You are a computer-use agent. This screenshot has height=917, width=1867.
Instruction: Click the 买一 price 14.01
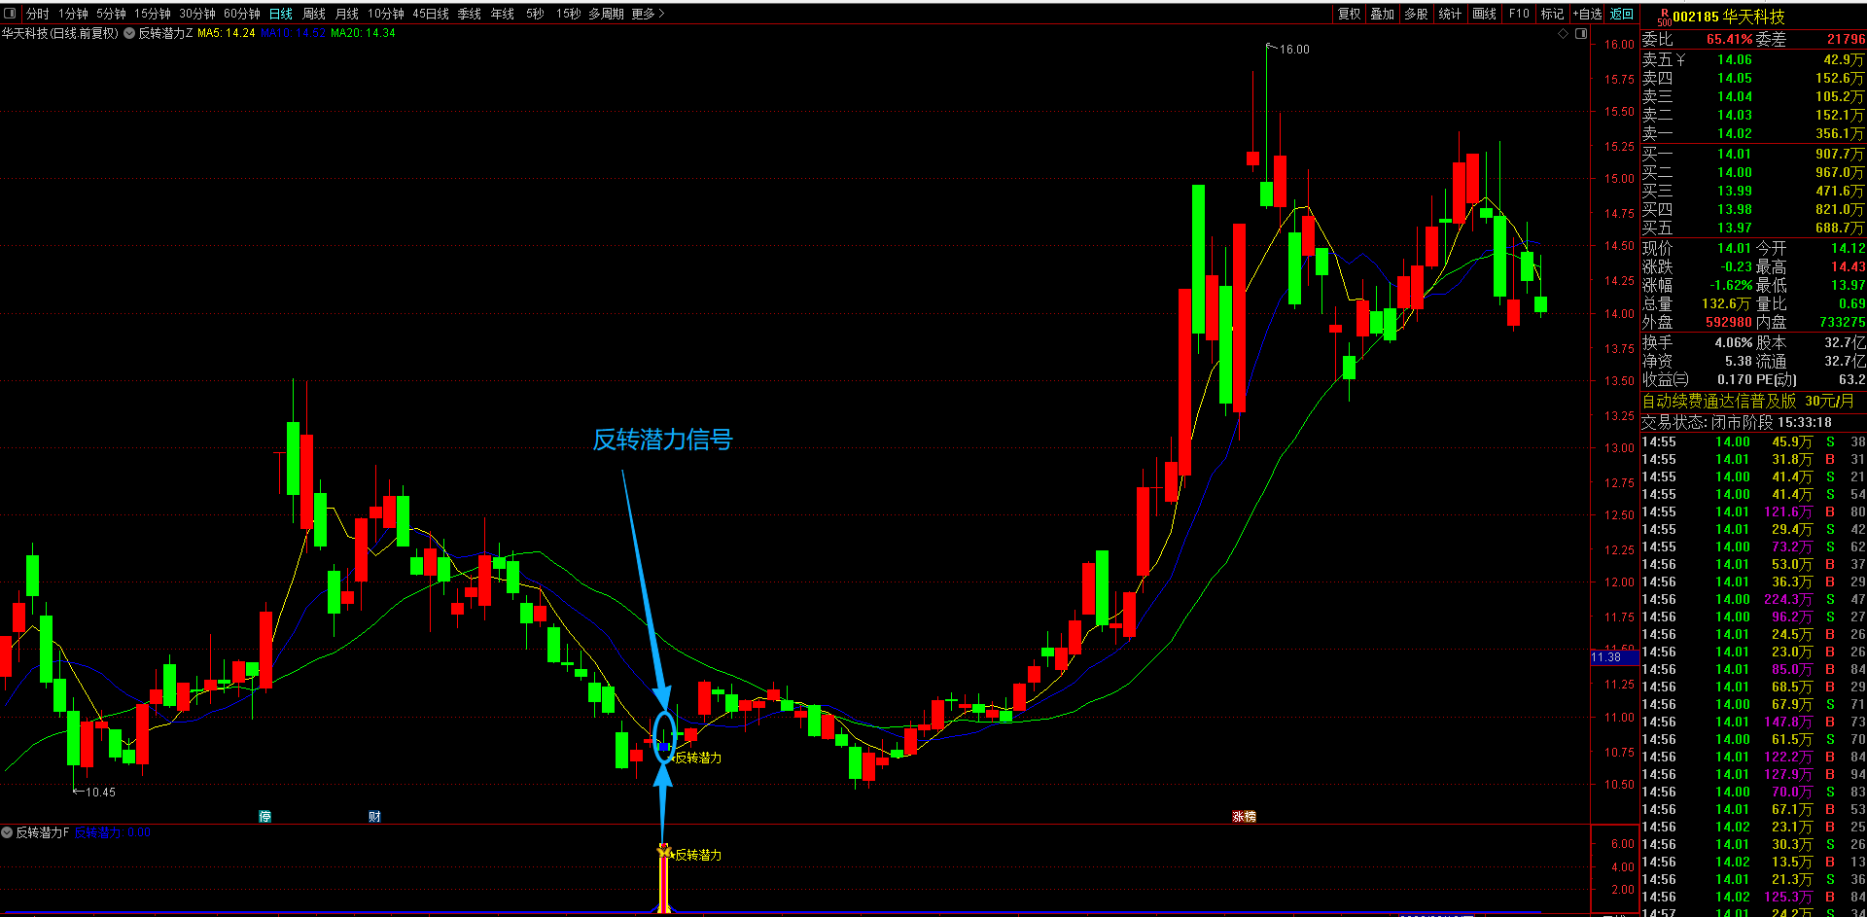(x=1735, y=154)
